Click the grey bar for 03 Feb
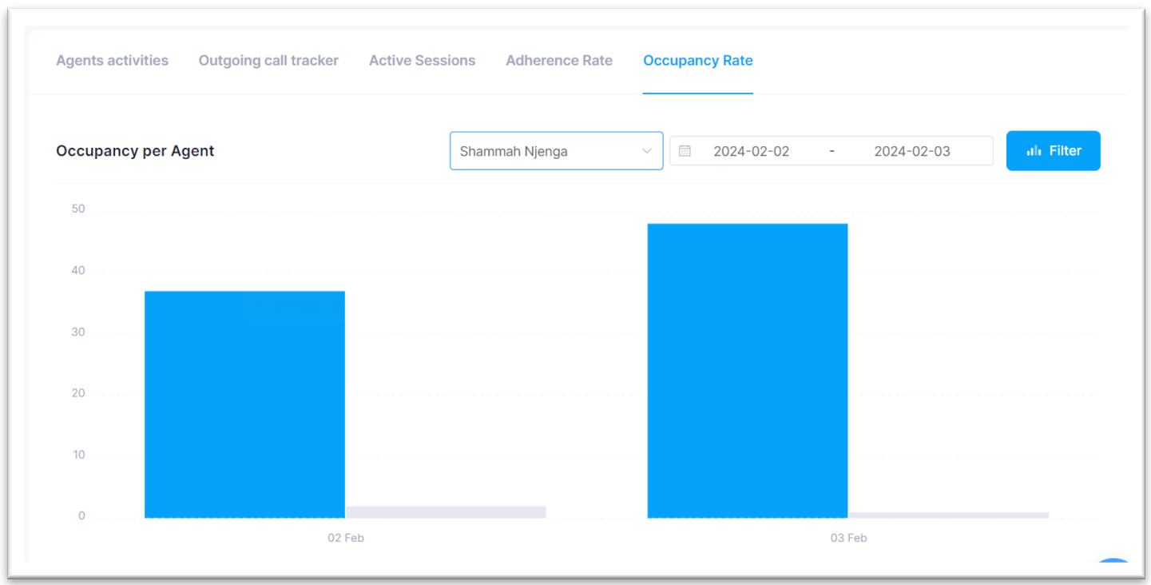The width and height of the screenshot is (1151, 585). point(948,515)
